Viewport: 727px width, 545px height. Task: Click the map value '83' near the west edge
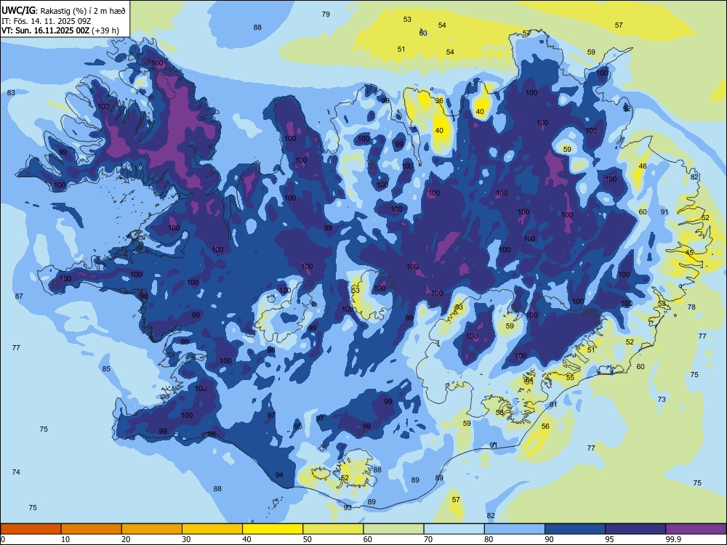pos(11,93)
